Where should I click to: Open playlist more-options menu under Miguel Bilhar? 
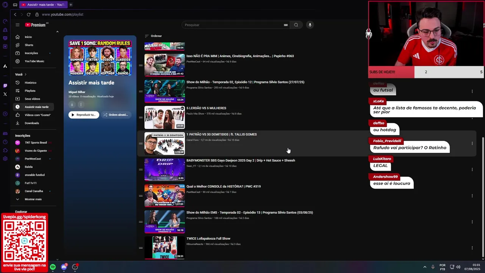(80, 104)
